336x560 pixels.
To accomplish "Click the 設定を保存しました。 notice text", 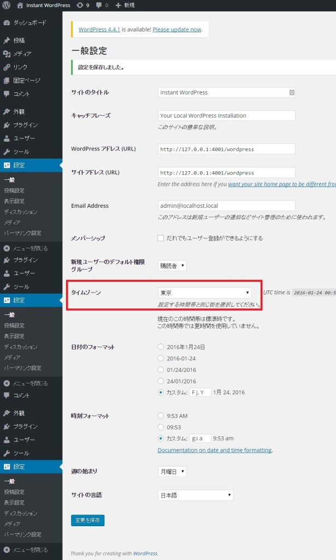I will coord(101,67).
